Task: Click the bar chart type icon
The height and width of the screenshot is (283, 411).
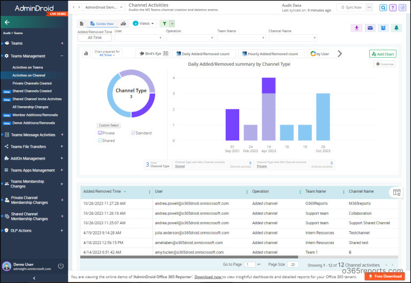Action: pos(86,53)
